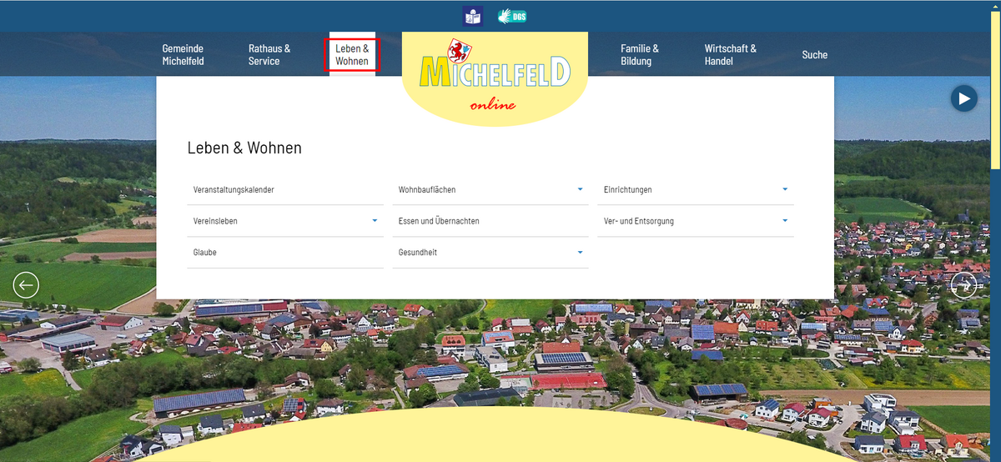
Task: Open the DGS sign language icon
Action: pos(512,16)
